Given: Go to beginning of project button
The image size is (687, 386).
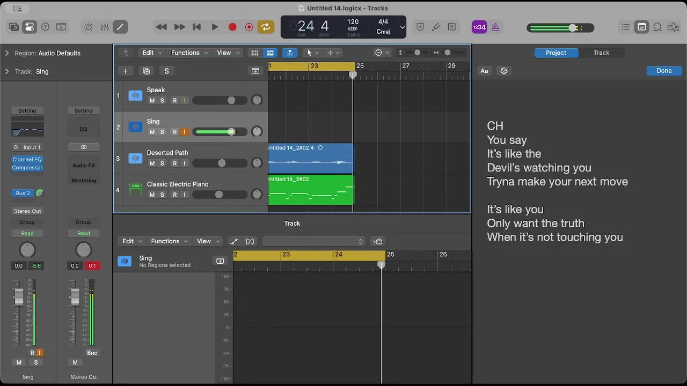Looking at the screenshot, I should coord(197,27).
